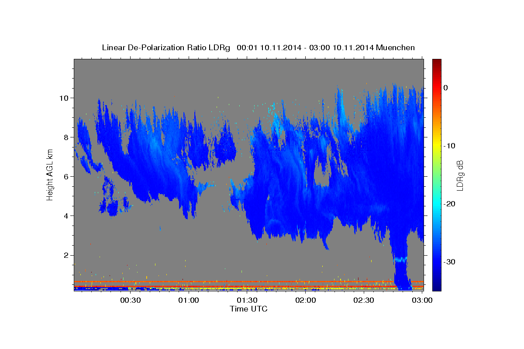Click the colorbar tick label -30

tap(449, 262)
